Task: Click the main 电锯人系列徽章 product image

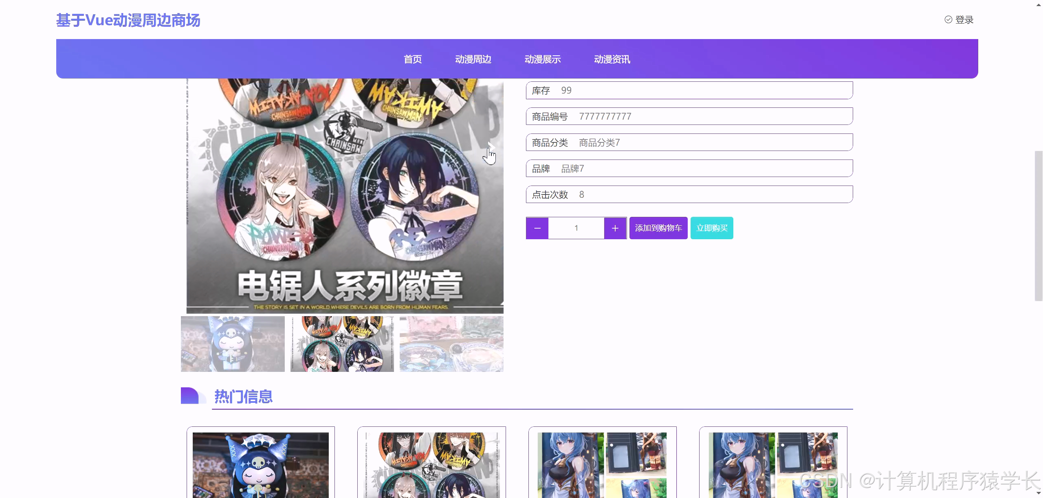Action: [x=345, y=196]
